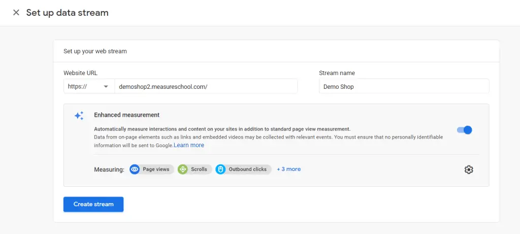
Task: Click the Create stream button
Action: click(x=93, y=204)
